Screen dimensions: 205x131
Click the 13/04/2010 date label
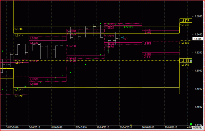pos(80,127)
